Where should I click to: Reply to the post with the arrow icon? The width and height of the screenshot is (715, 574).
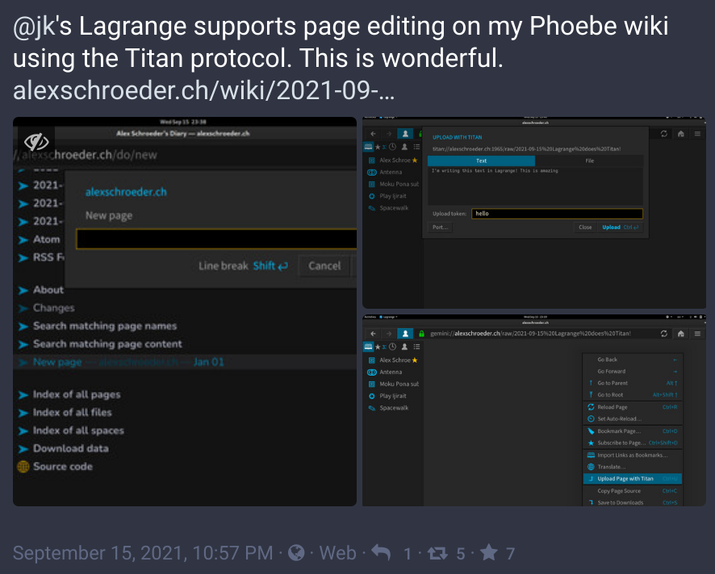pyautogui.click(x=381, y=553)
